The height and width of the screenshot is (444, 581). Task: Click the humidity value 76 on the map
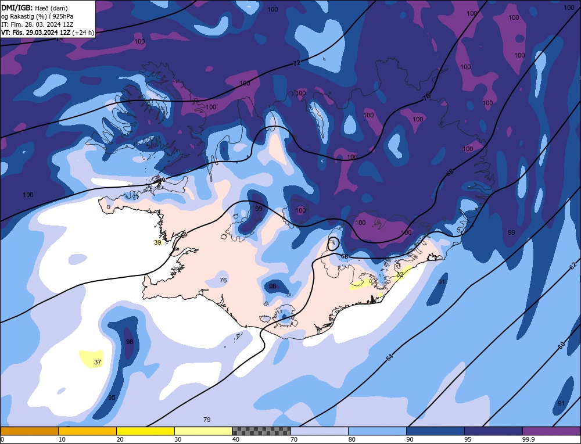click(223, 280)
